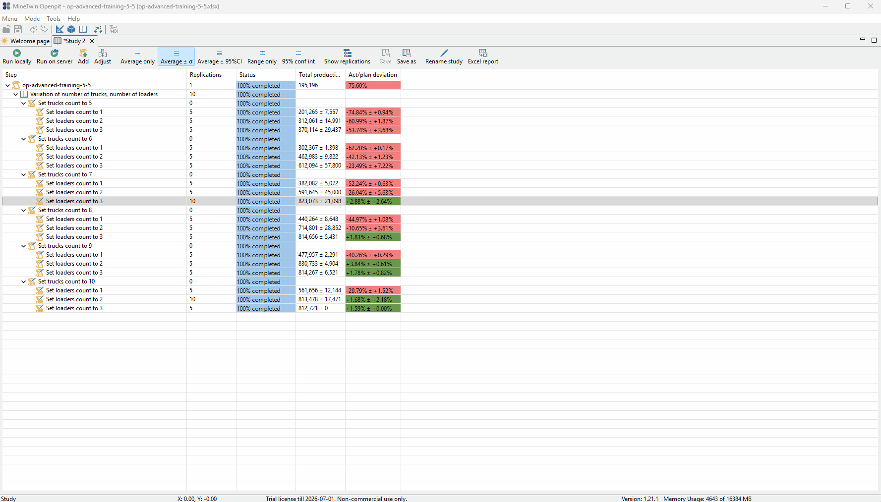
Task: Click the Version: 1.21.1 status text
Action: [x=640, y=499]
